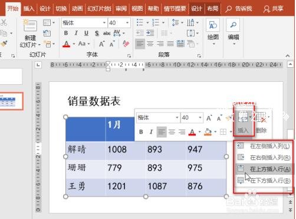Image resolution: width=296 pixels, height=219 pixels.
Task: Right align text in the ribbon paragraph group
Action: tap(160, 44)
